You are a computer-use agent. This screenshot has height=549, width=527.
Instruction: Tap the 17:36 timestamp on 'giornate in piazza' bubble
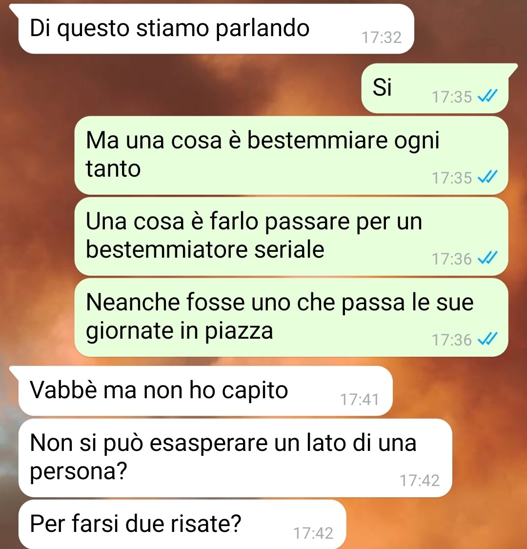[x=452, y=340]
